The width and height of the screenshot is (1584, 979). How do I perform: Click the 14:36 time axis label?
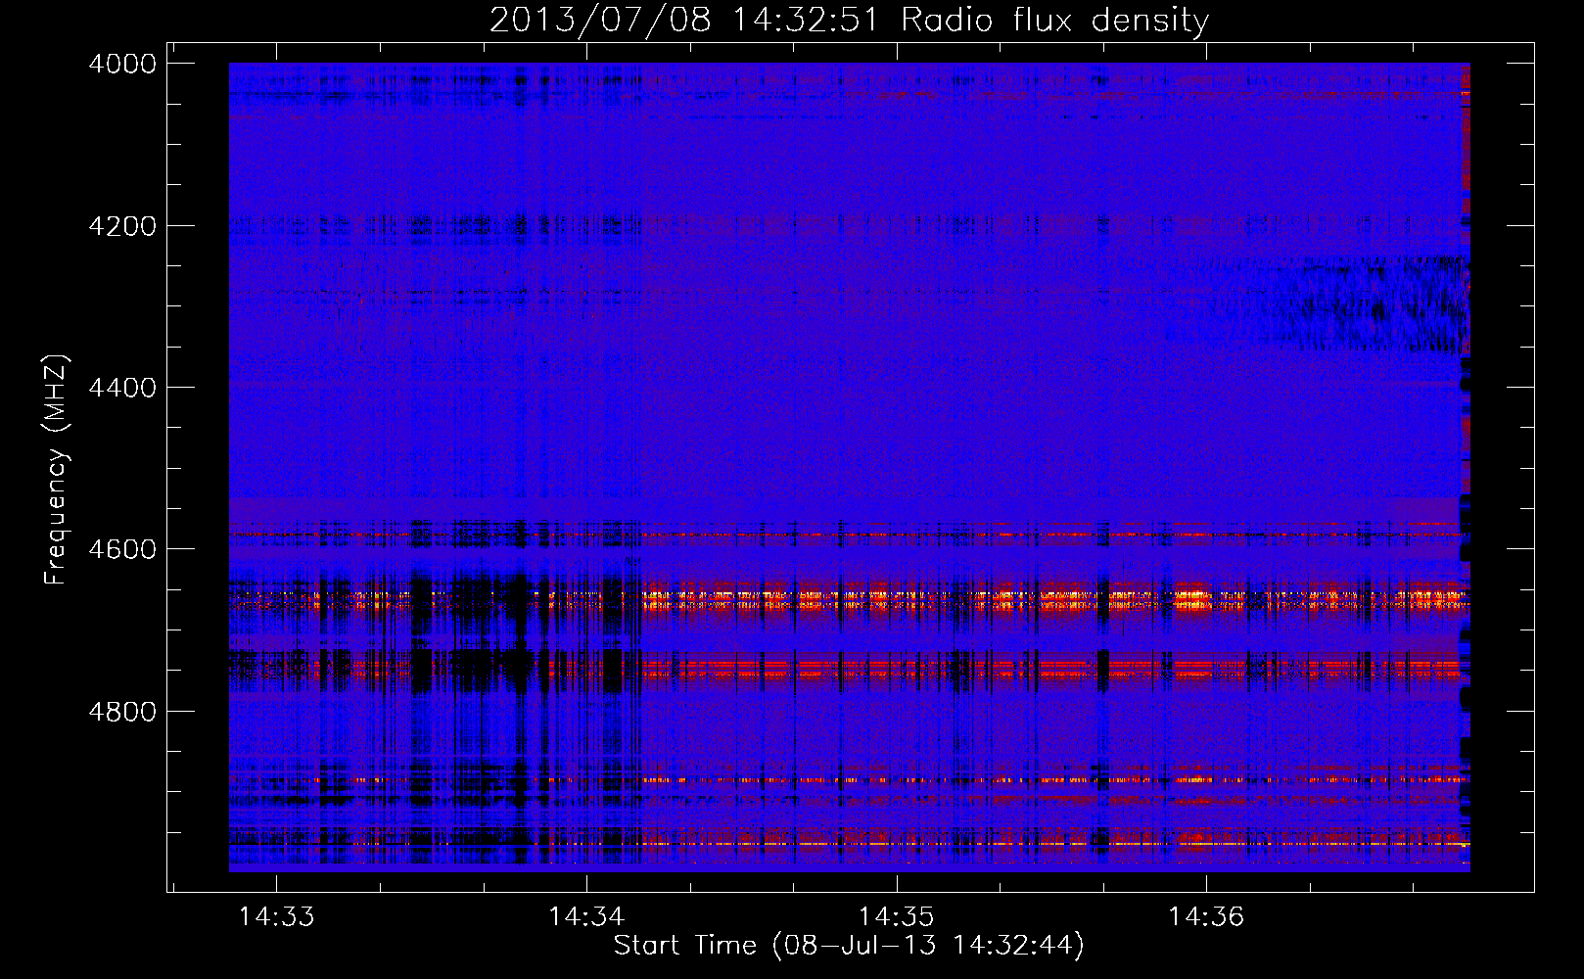coord(1206,916)
